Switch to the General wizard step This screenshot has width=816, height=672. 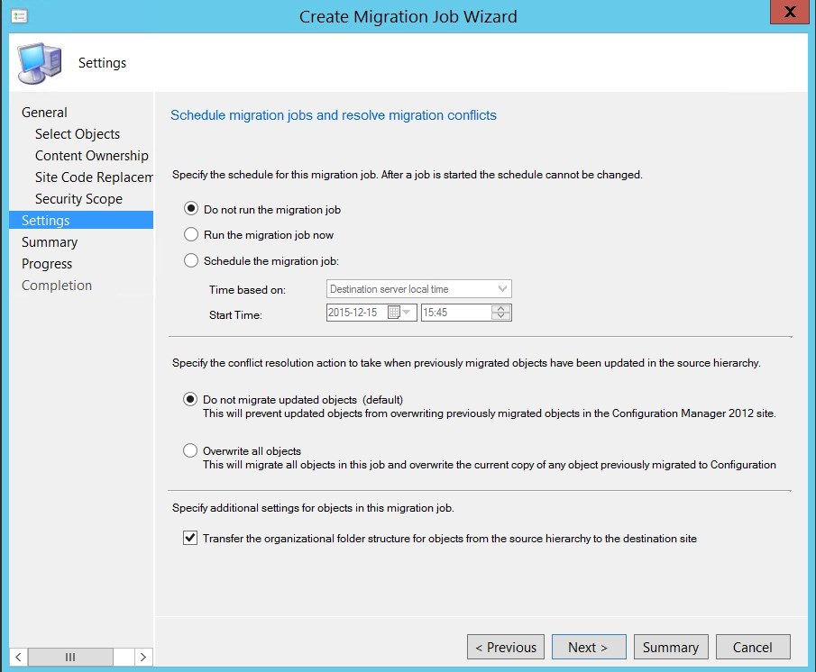44,112
